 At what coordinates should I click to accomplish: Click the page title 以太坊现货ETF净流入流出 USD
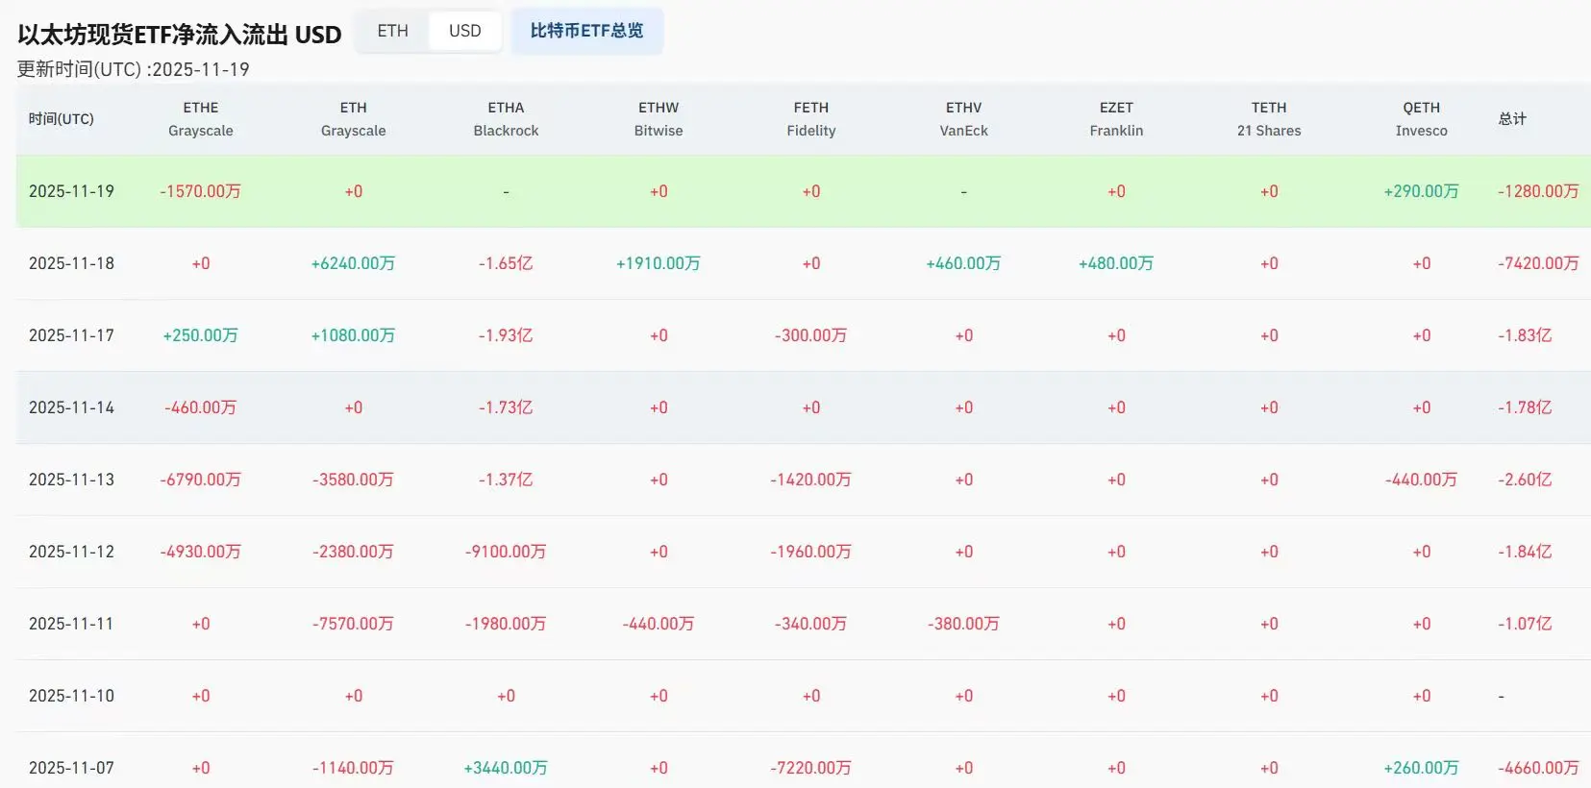[x=180, y=35]
